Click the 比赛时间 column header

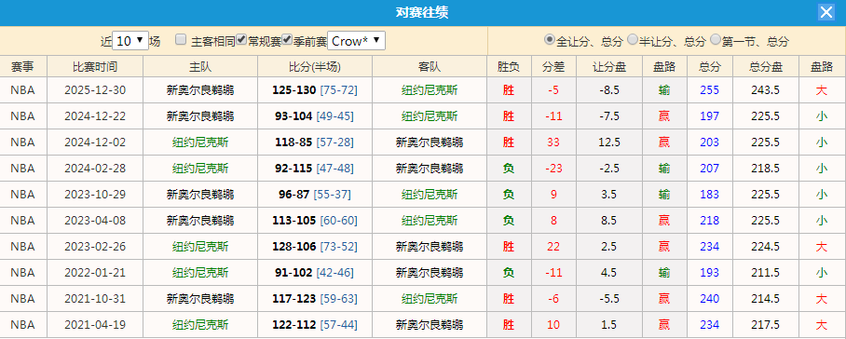(95, 67)
